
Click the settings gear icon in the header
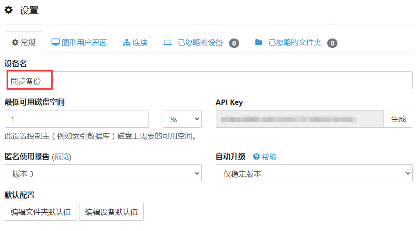[x=9, y=10]
